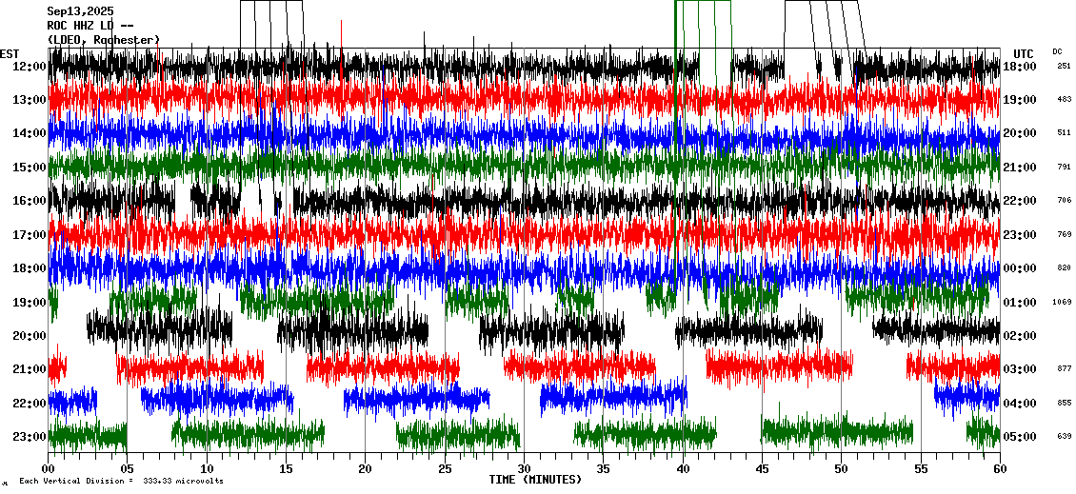Click the 20:00 EST row label
1076x494 pixels.
pyautogui.click(x=30, y=336)
